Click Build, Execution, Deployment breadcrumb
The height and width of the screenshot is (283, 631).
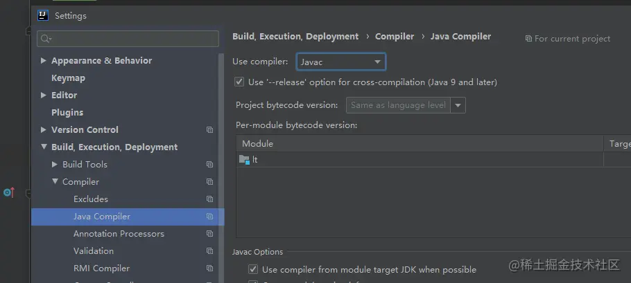[x=295, y=37]
